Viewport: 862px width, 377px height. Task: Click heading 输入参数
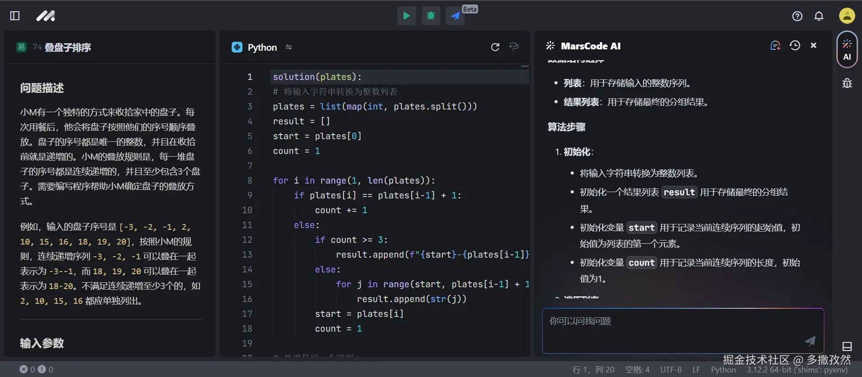click(x=42, y=343)
